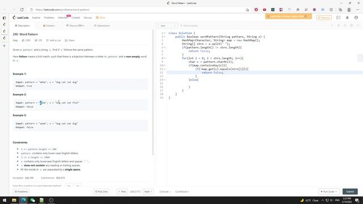
Task: Open the notifications bell icon
Action: coord(347,18)
